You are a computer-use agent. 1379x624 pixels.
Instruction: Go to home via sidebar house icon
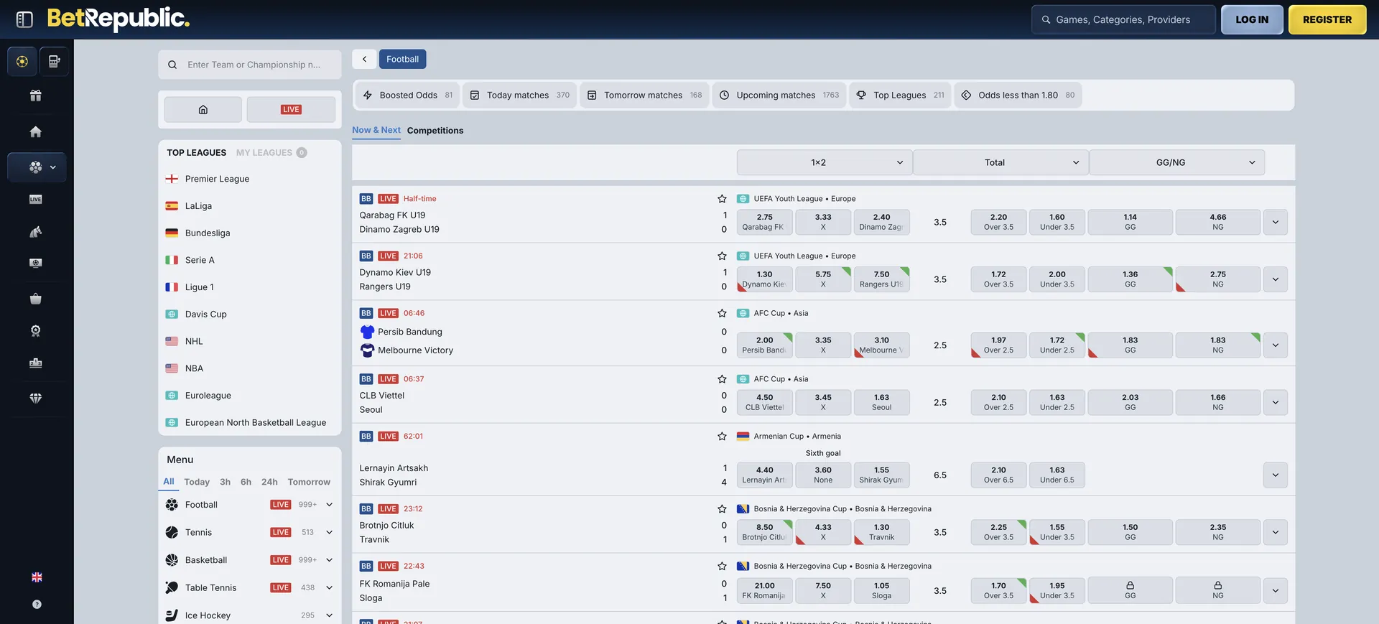36,131
